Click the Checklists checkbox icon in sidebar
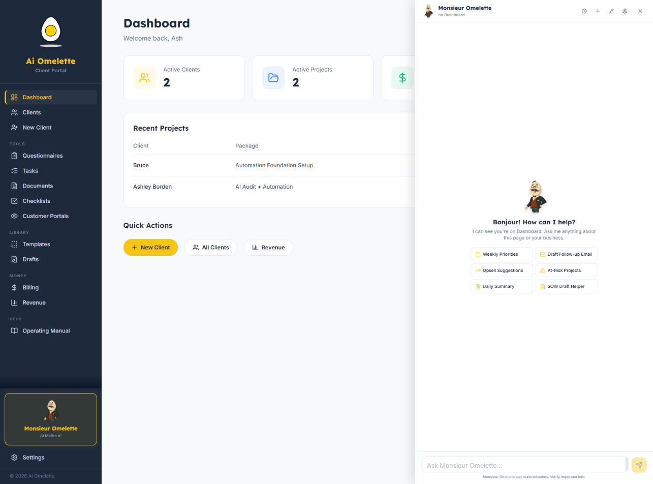Image resolution: width=653 pixels, height=484 pixels. [14, 201]
